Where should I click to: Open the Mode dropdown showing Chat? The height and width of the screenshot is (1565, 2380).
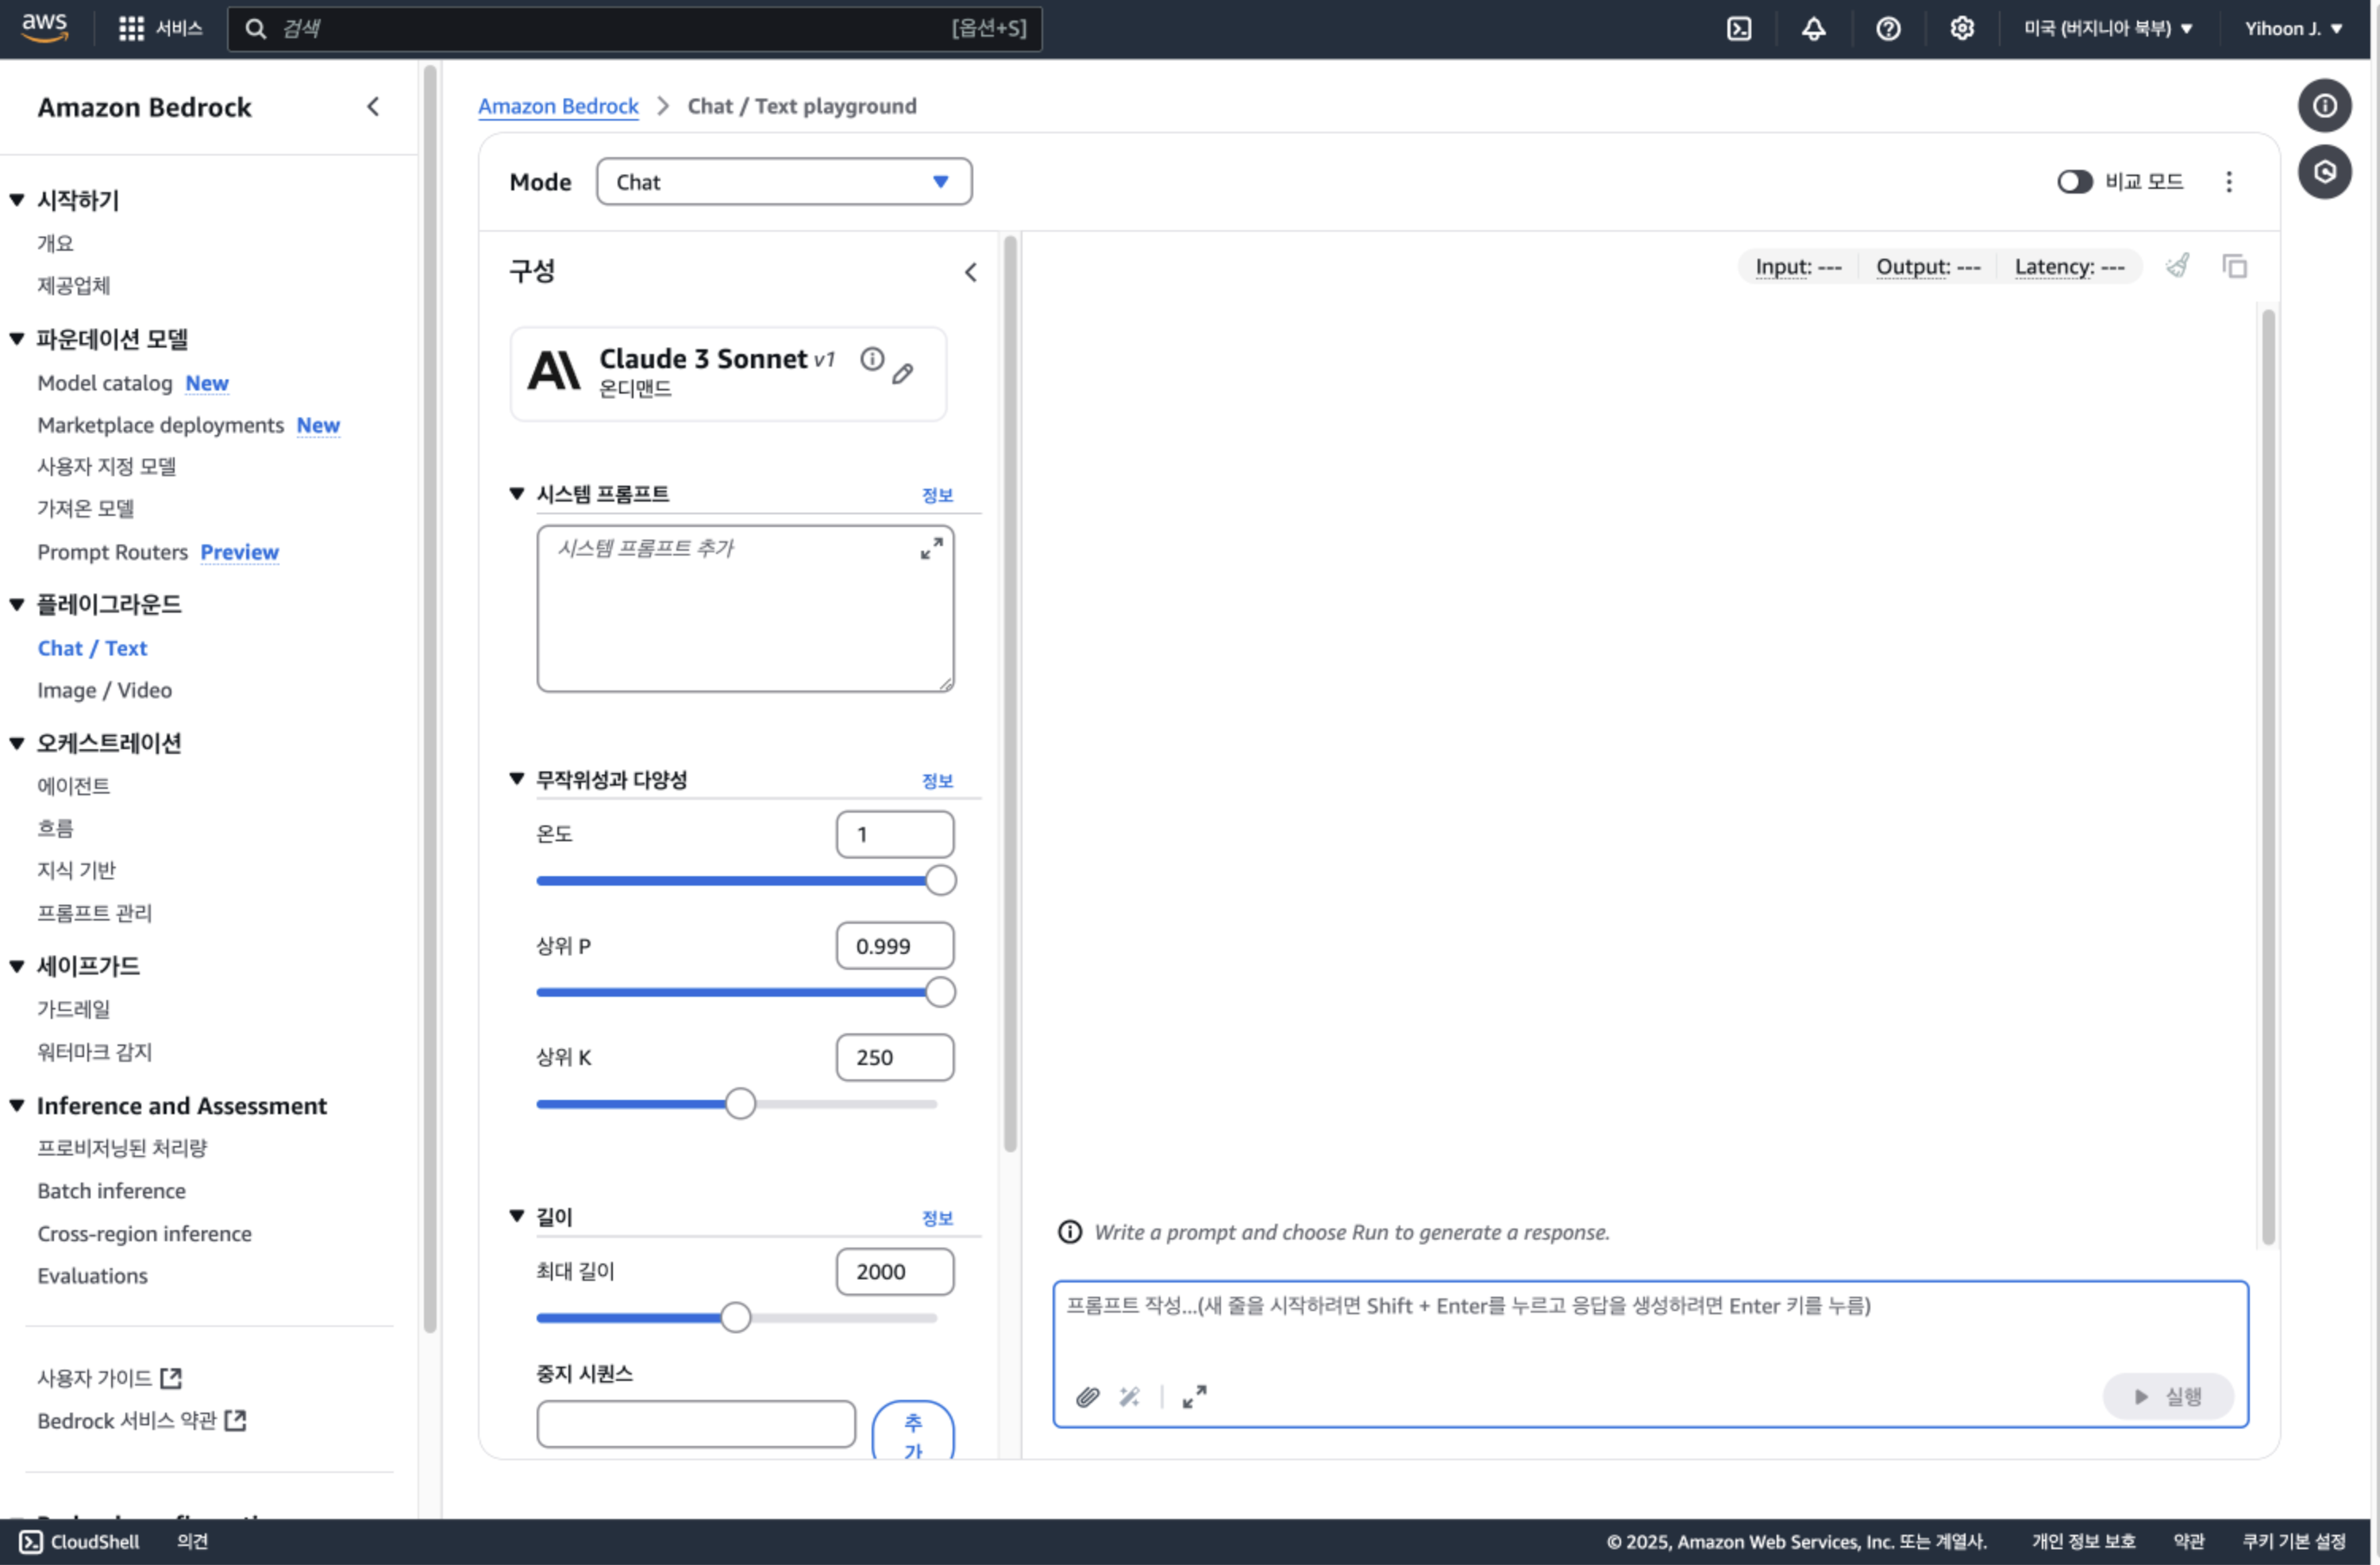pyautogui.click(x=783, y=181)
